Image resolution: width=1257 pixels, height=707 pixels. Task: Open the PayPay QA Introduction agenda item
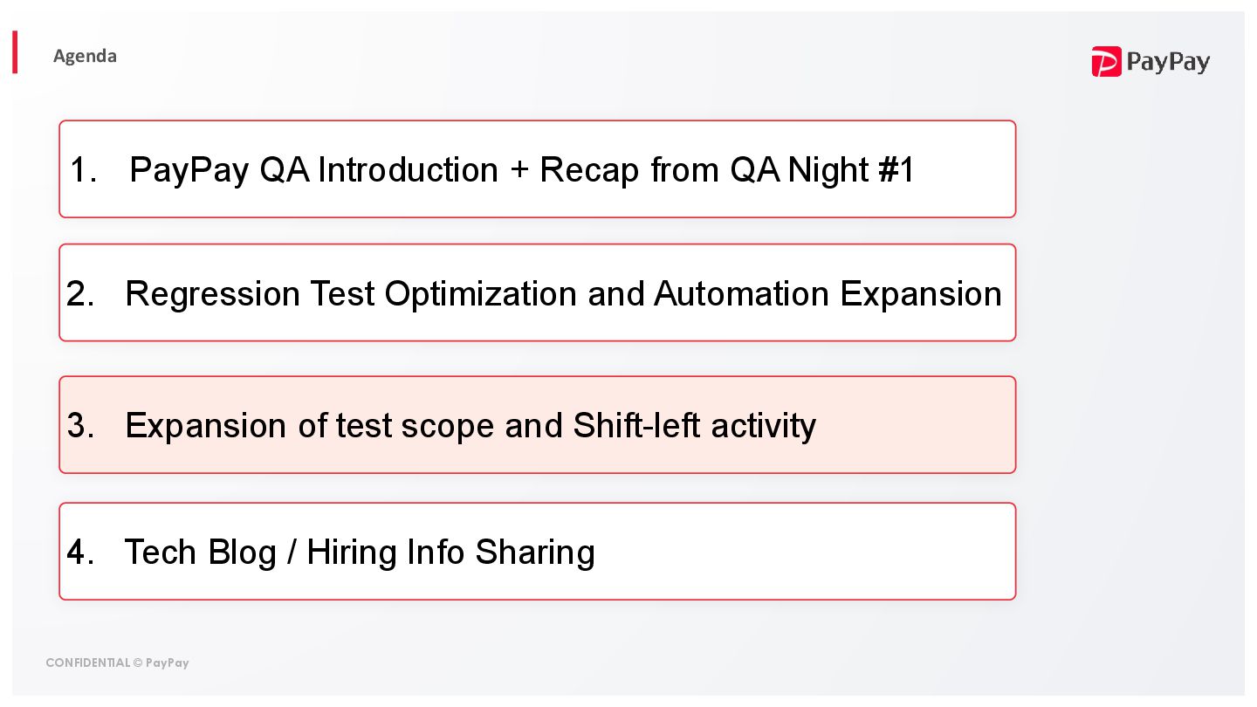coord(537,169)
